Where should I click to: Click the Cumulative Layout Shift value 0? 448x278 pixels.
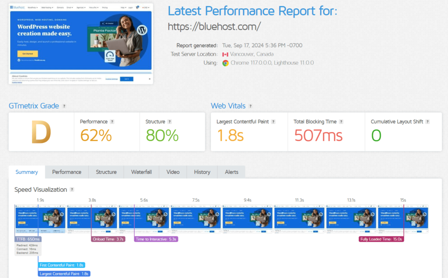376,136
